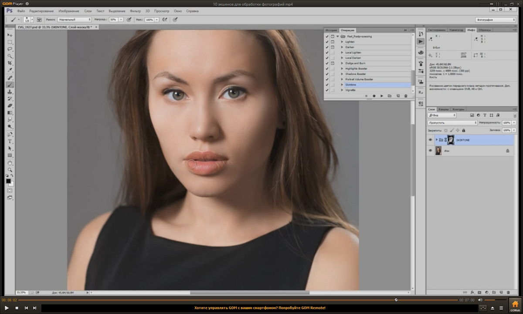Select the Clone Stamp tool
The width and height of the screenshot is (523, 314).
10,91
